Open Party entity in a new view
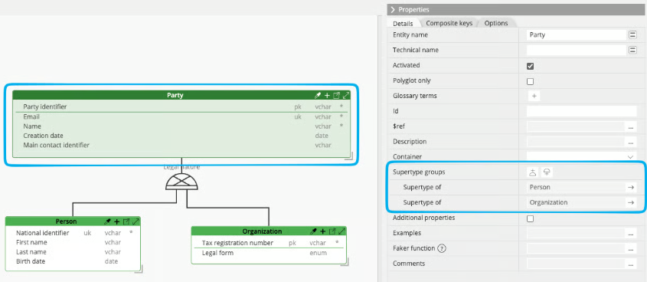Image resolution: width=647 pixels, height=282 pixels. click(x=336, y=95)
